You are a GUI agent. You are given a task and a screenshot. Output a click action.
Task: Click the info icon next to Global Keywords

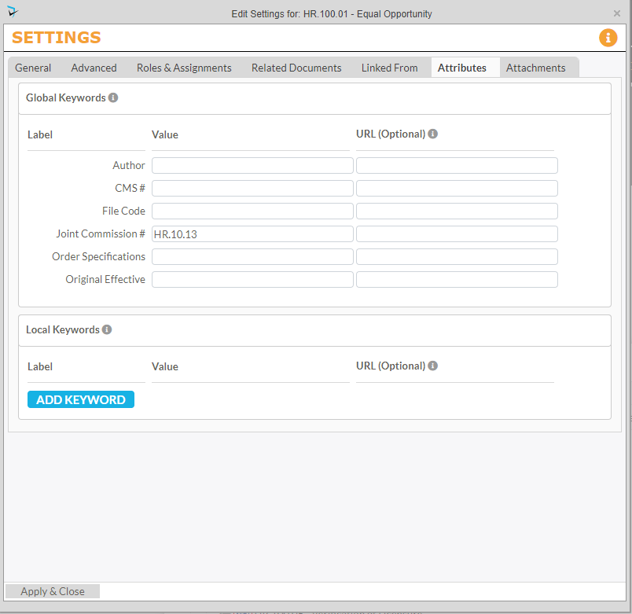[113, 97]
